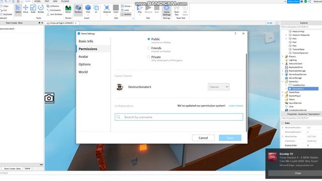
Task: Select SoundService in the Explorer
Action: 295,103
